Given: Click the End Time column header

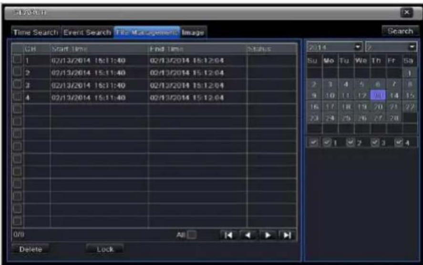Looking at the screenshot, I should [197, 49].
